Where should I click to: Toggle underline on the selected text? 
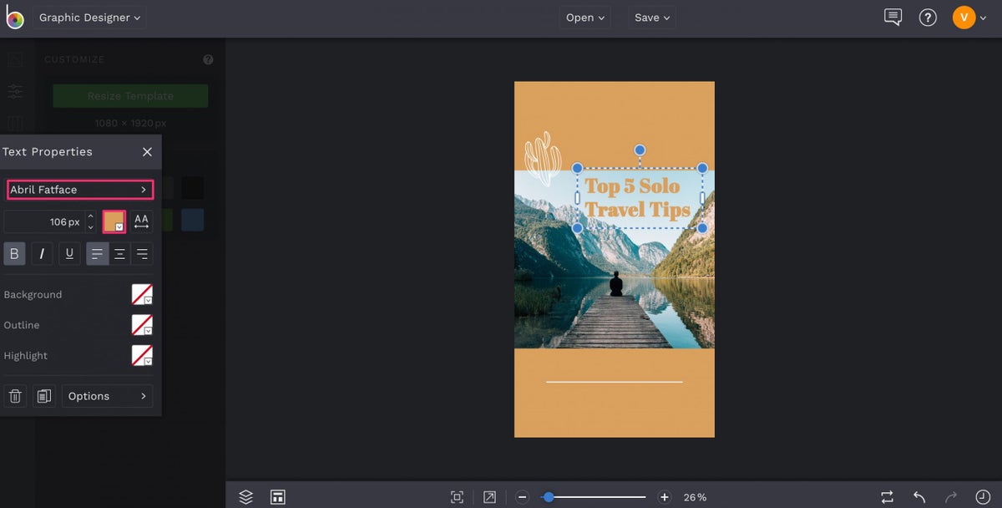click(x=68, y=253)
